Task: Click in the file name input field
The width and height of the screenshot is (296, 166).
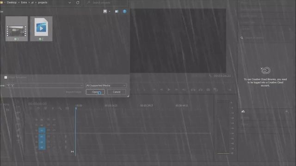Action: [44, 85]
